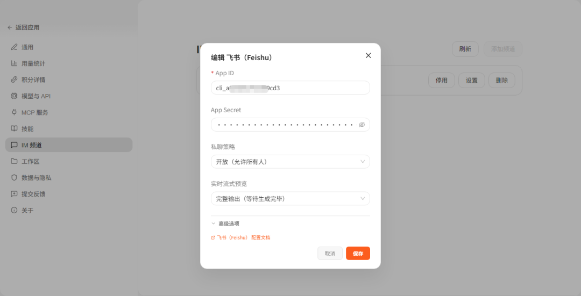Click the 保存 button
Viewport: 581px width, 296px height.
coord(358,254)
